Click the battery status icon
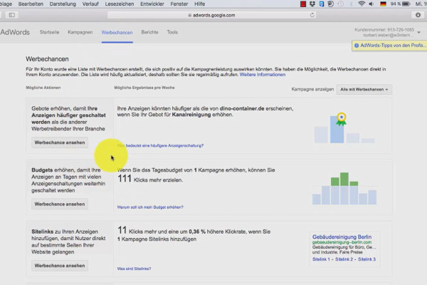 point(406,4)
